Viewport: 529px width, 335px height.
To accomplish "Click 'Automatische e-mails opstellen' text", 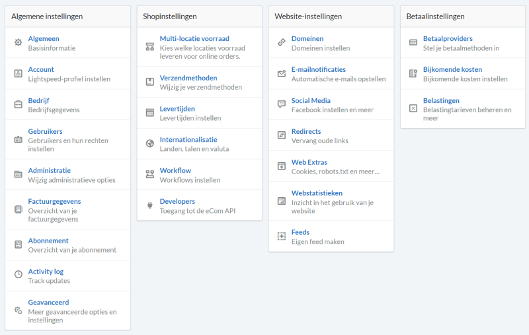I will [339, 79].
